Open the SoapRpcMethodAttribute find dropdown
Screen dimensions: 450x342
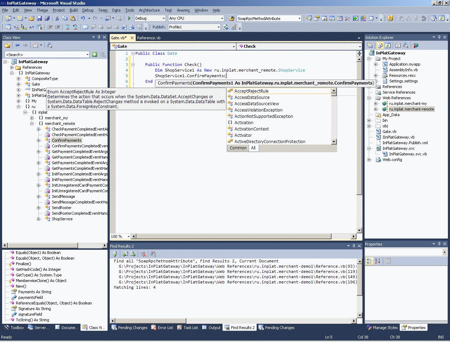300,18
